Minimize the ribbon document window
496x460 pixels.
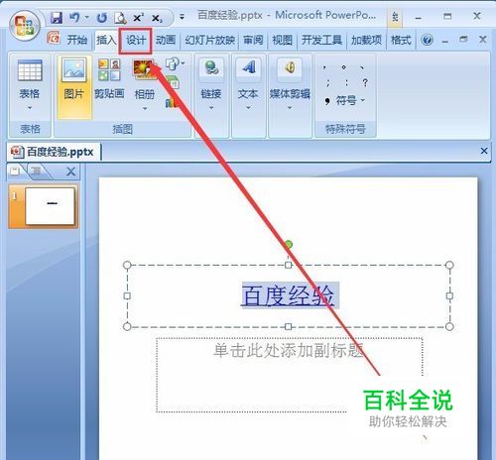(445, 42)
